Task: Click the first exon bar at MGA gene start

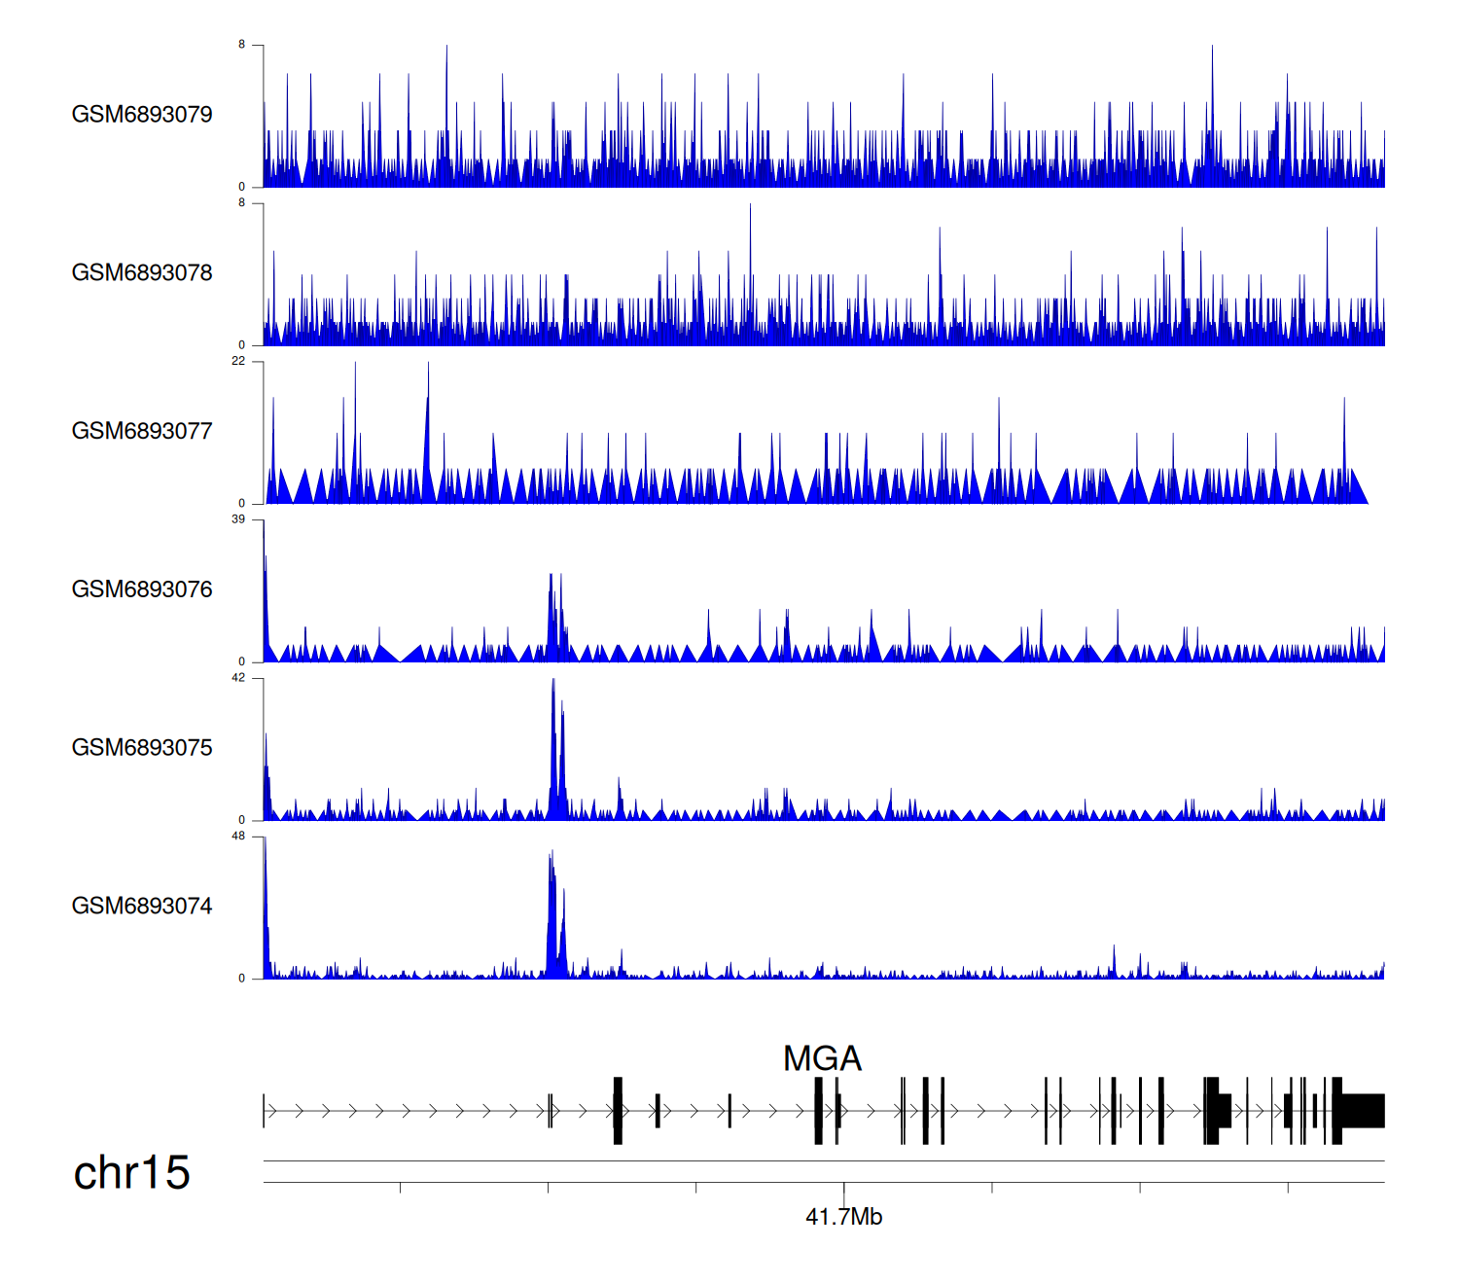Action: tap(264, 1111)
